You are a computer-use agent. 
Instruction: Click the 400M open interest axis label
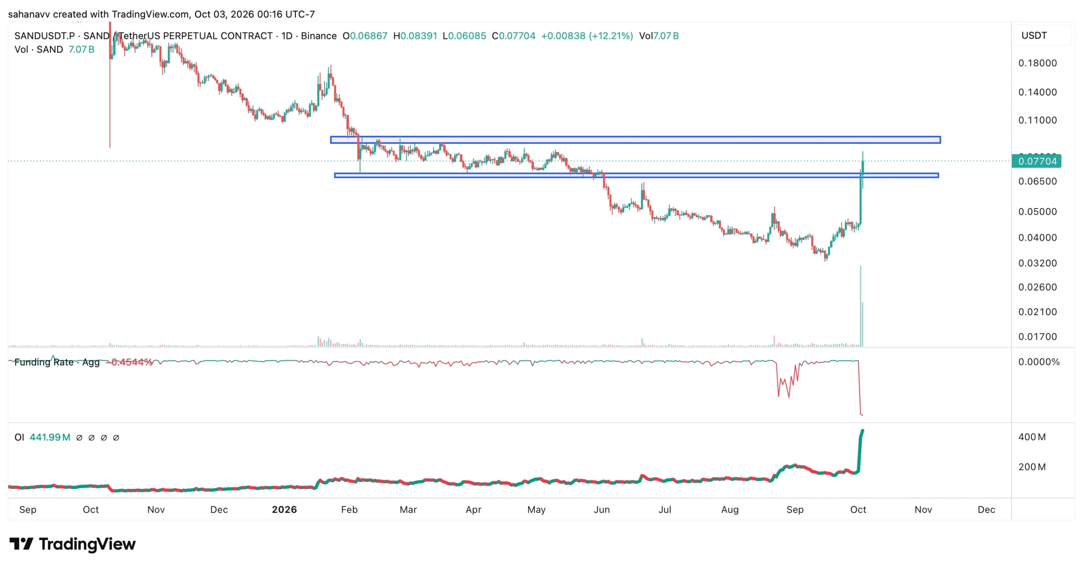(1032, 437)
